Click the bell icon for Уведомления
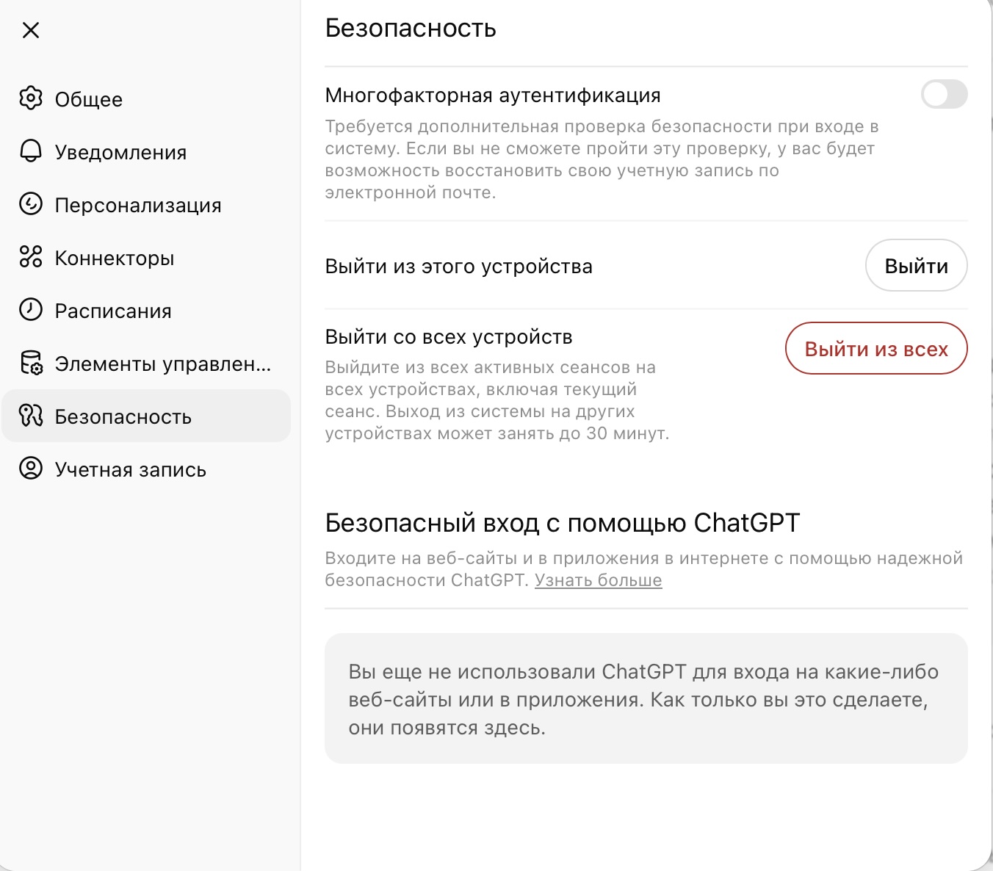Image resolution: width=993 pixels, height=871 pixels. (31, 151)
